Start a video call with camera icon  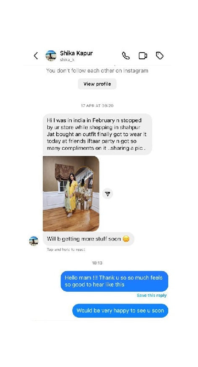point(143,56)
